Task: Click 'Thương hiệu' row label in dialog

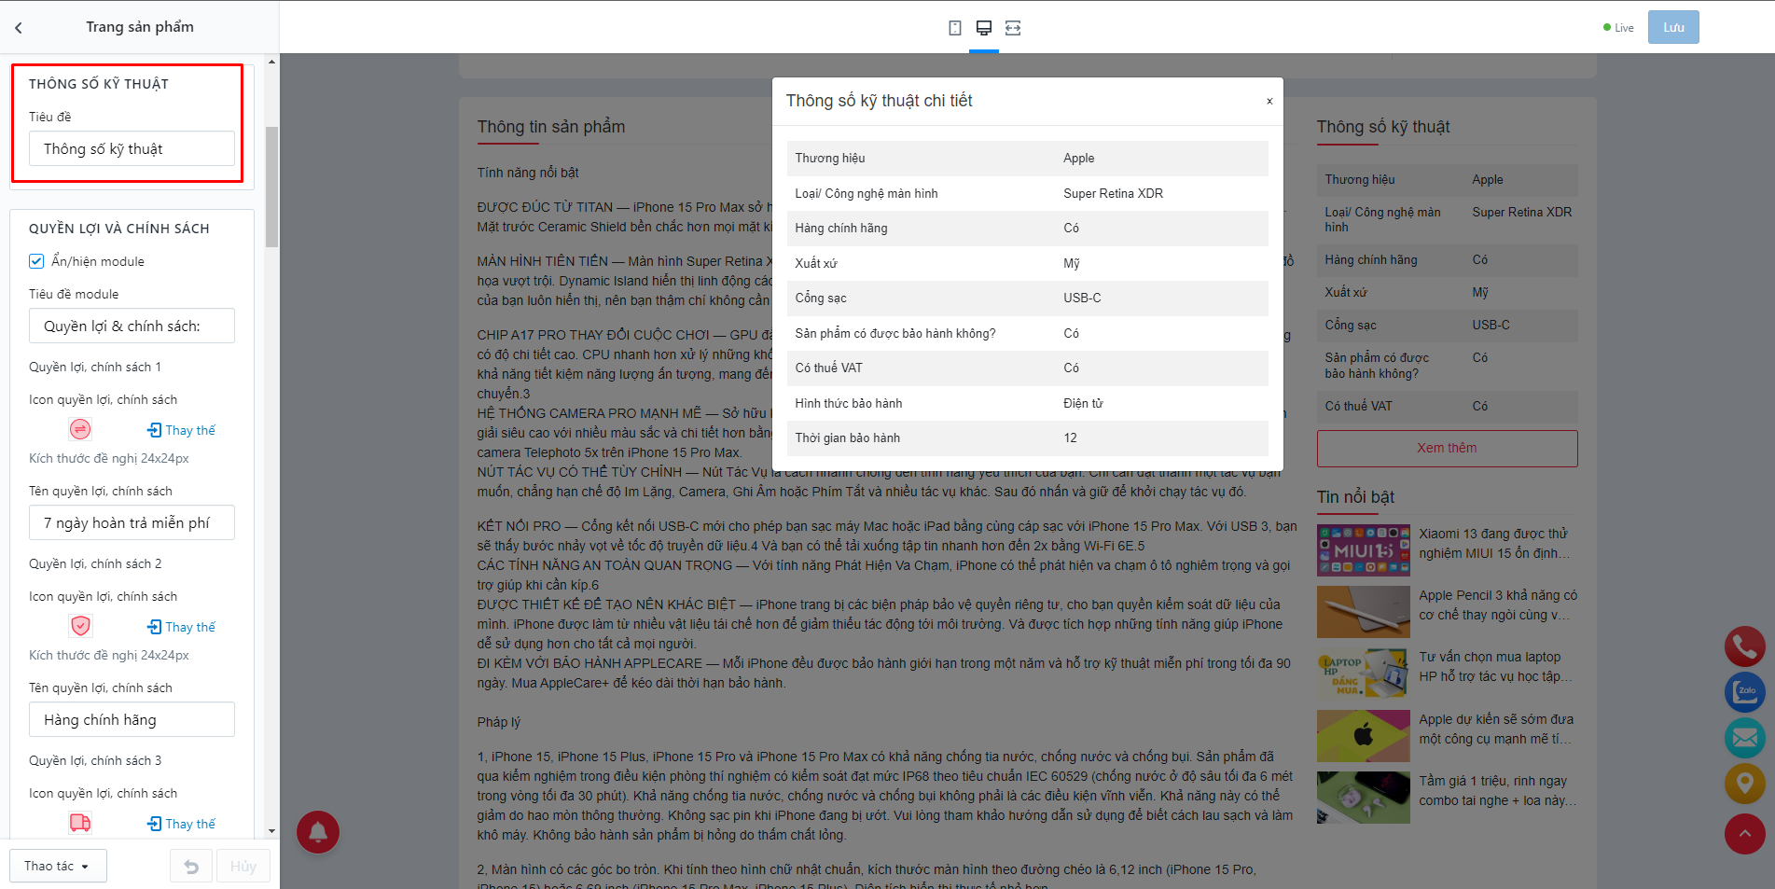Action: click(830, 159)
